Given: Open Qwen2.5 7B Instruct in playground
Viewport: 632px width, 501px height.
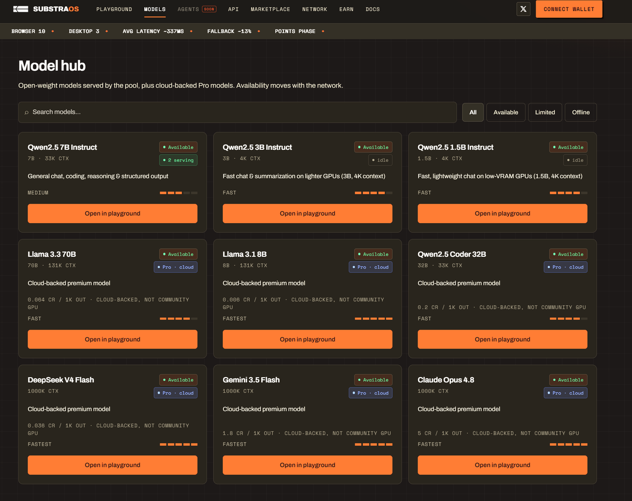Looking at the screenshot, I should [113, 214].
